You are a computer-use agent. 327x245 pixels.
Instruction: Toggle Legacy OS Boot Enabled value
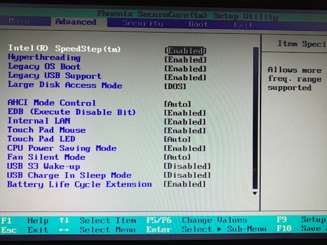(x=185, y=68)
